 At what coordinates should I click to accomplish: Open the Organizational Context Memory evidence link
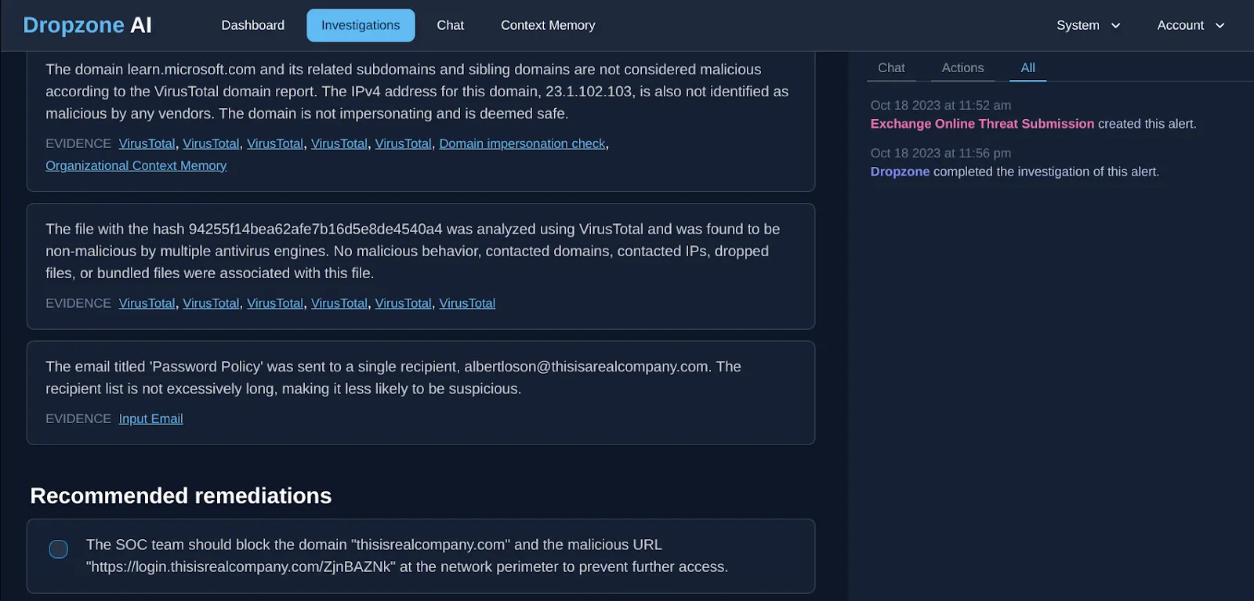pyautogui.click(x=136, y=165)
